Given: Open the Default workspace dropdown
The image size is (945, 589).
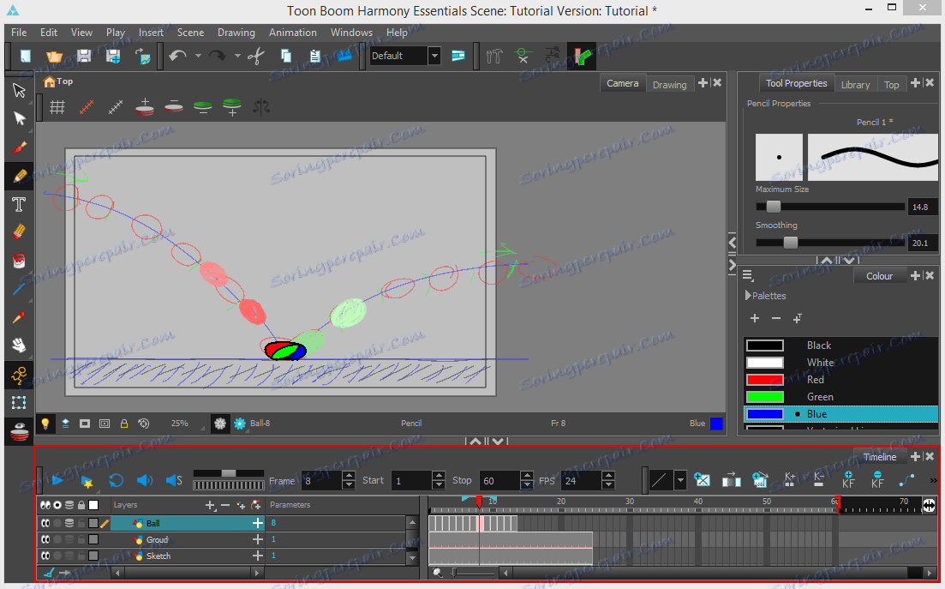Looking at the screenshot, I should tap(434, 56).
